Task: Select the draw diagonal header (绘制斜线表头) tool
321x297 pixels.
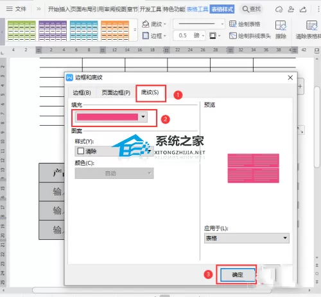Action: coord(250,35)
